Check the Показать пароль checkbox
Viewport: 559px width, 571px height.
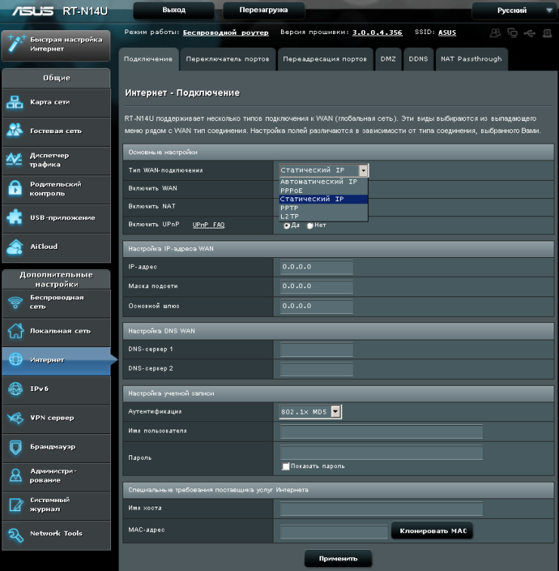pyautogui.click(x=286, y=467)
